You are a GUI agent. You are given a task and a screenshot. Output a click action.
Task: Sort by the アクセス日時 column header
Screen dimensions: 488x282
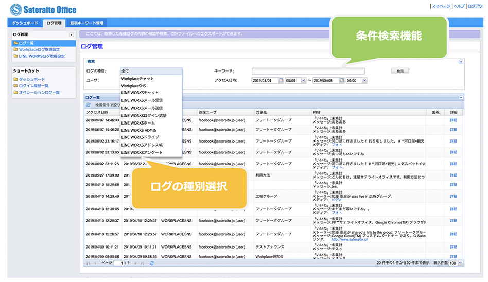[103, 112]
